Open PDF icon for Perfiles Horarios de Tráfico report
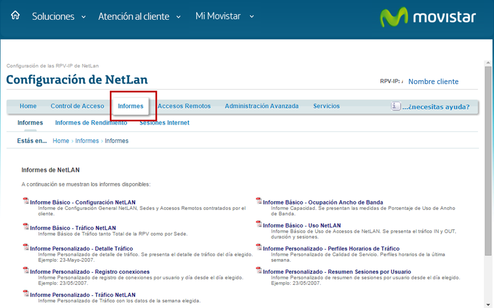The width and height of the screenshot is (494, 308). tap(258, 248)
